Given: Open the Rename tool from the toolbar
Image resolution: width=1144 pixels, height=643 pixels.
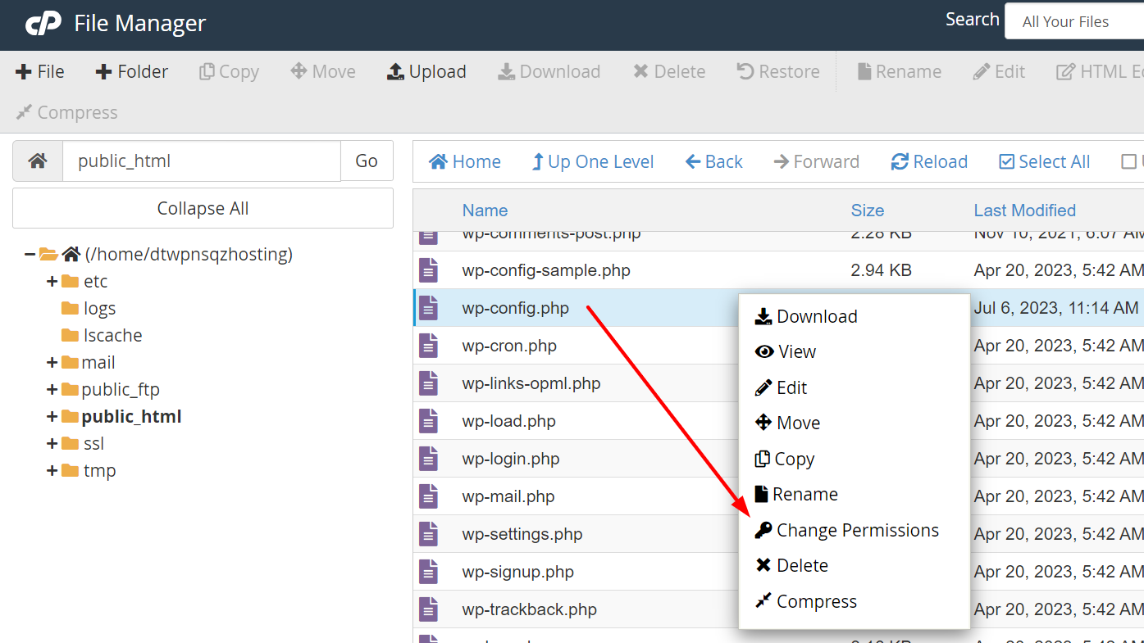Looking at the screenshot, I should click(899, 71).
